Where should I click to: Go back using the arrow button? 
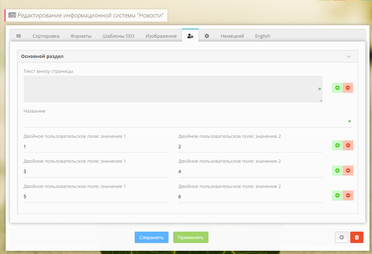[342, 237]
